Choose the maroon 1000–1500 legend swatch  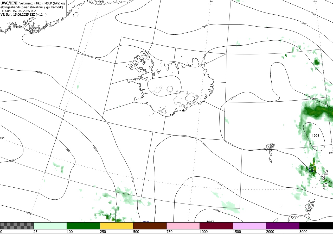click(x=216, y=226)
